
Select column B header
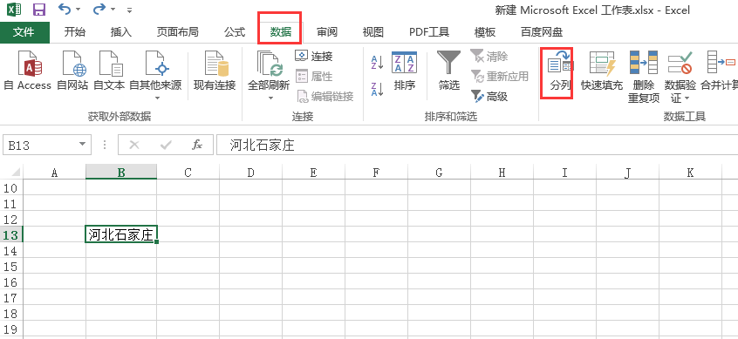pyautogui.click(x=121, y=172)
